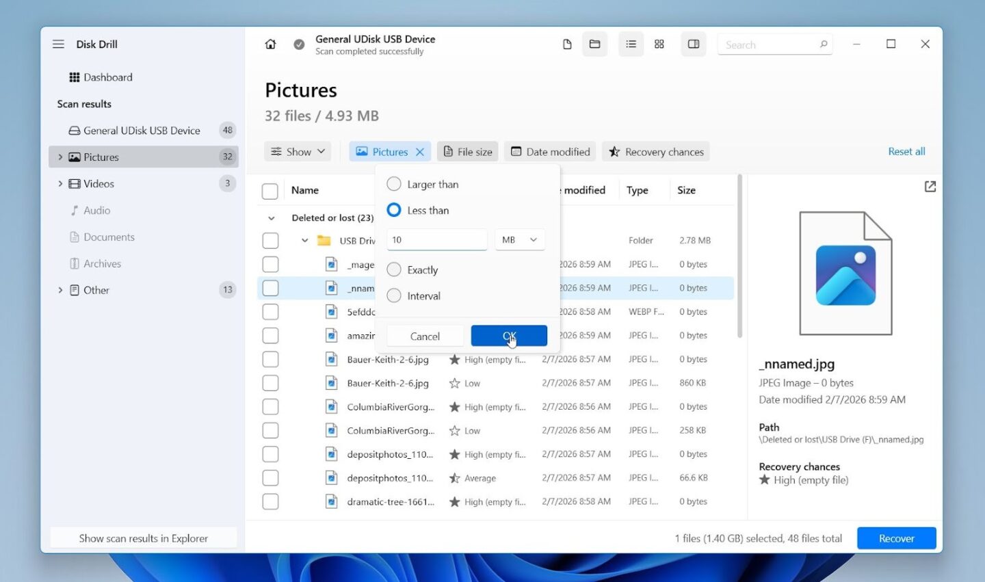985x582 pixels.
Task: Switch to folder view icon in toolbar
Action: [594, 44]
